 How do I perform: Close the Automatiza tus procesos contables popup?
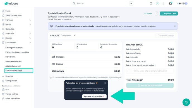pos(105,83)
